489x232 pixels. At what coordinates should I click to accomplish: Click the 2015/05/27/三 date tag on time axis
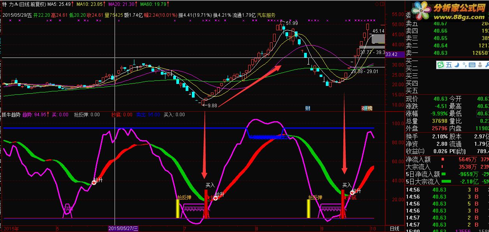[x=124, y=229]
